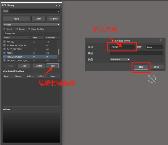Open PCB Library panel options arrow
This screenshot has height=145, width=168.
57,6
